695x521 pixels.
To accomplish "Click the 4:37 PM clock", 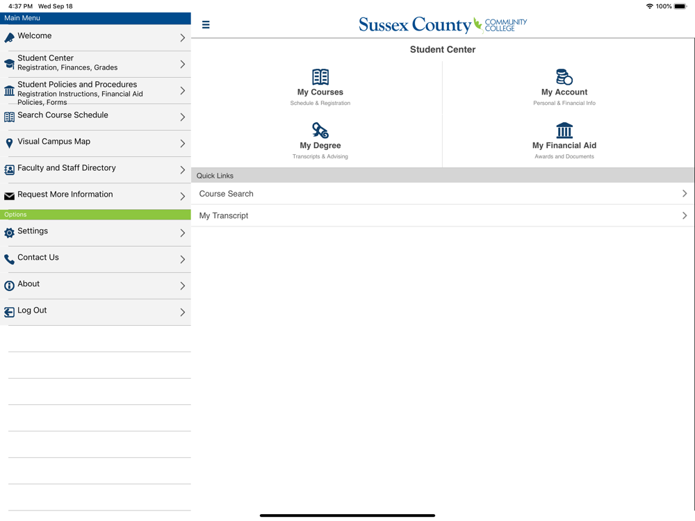I will click(x=20, y=6).
